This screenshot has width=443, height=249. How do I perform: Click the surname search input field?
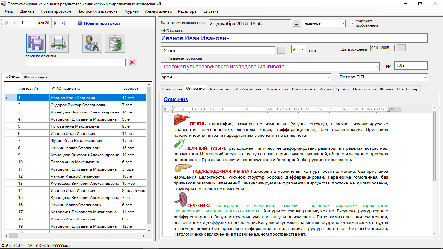pos(75,63)
